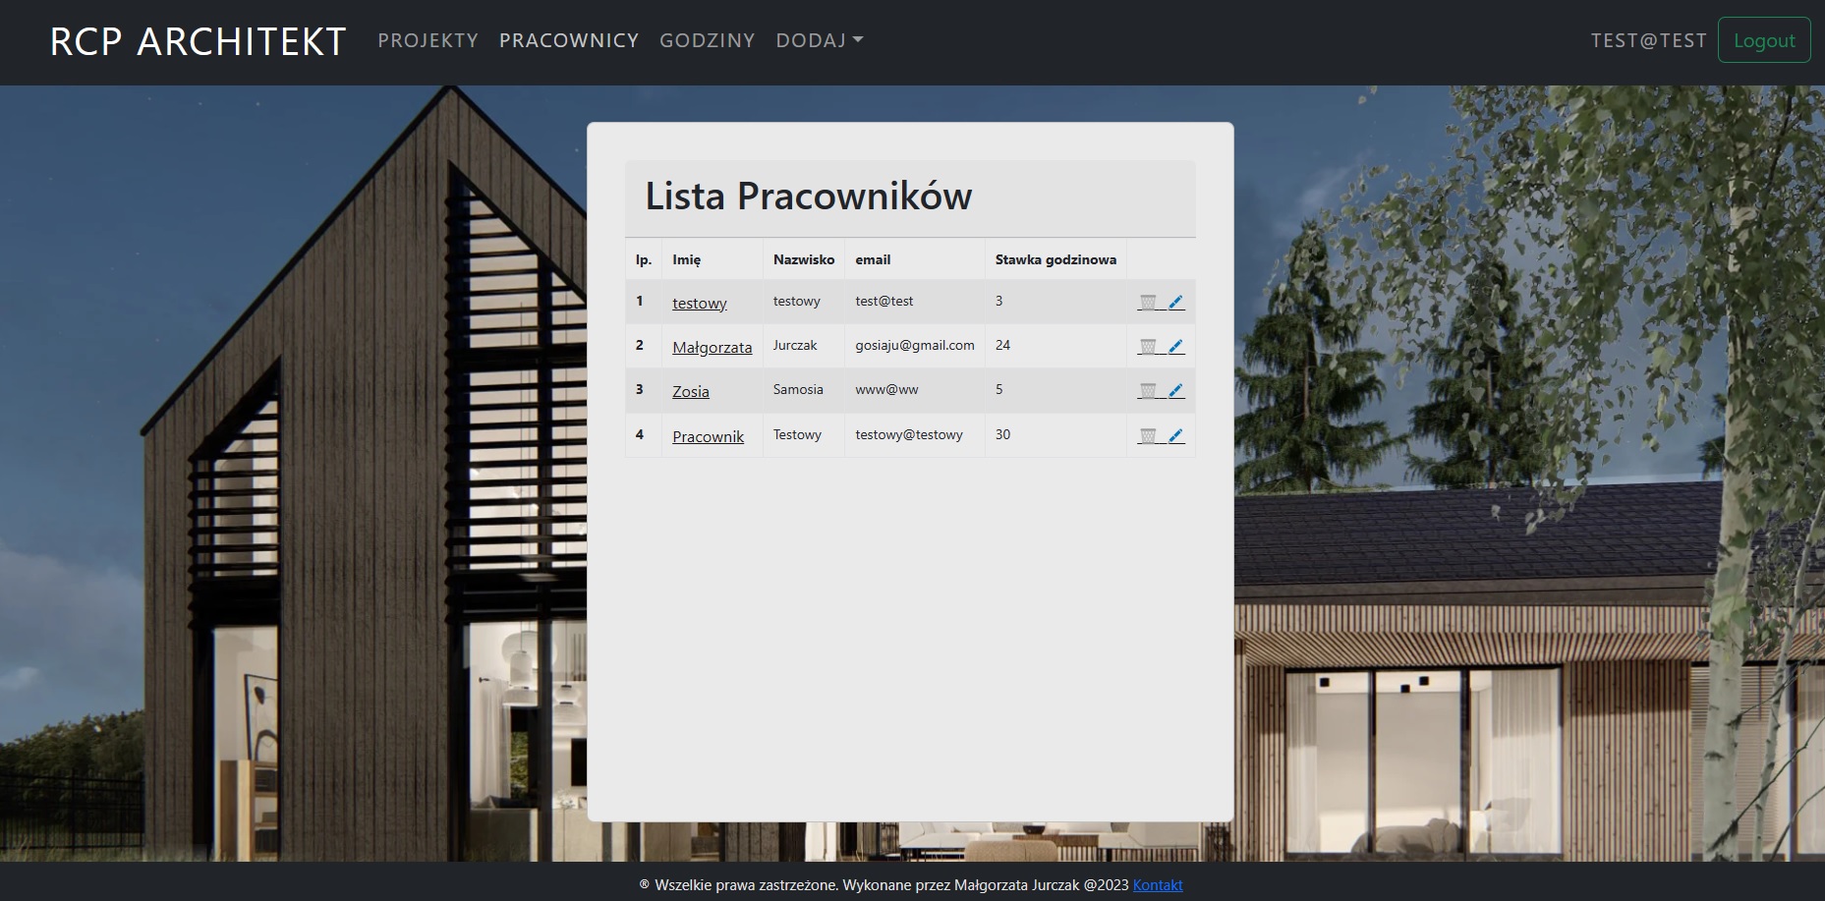The width and height of the screenshot is (1825, 901).
Task: Click the Logout button
Action: [x=1764, y=40]
